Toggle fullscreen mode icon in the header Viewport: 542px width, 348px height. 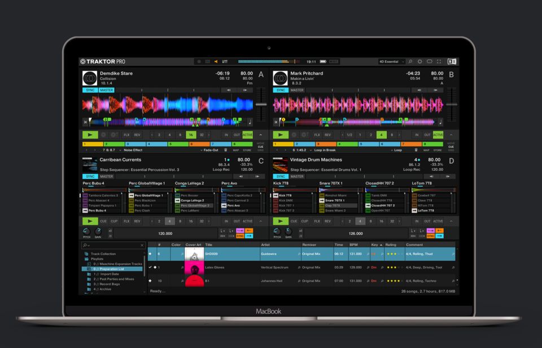[439, 61]
